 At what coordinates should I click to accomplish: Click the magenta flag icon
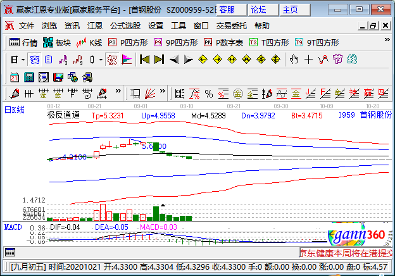pyautogui.click(x=127, y=60)
